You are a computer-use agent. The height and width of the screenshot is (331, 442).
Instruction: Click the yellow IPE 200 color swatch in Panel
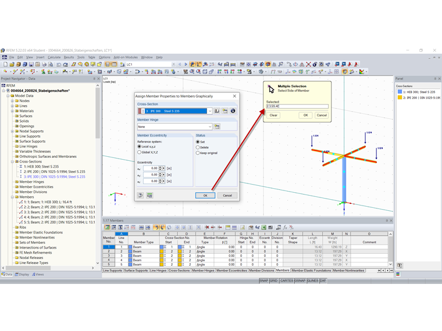click(x=400, y=98)
